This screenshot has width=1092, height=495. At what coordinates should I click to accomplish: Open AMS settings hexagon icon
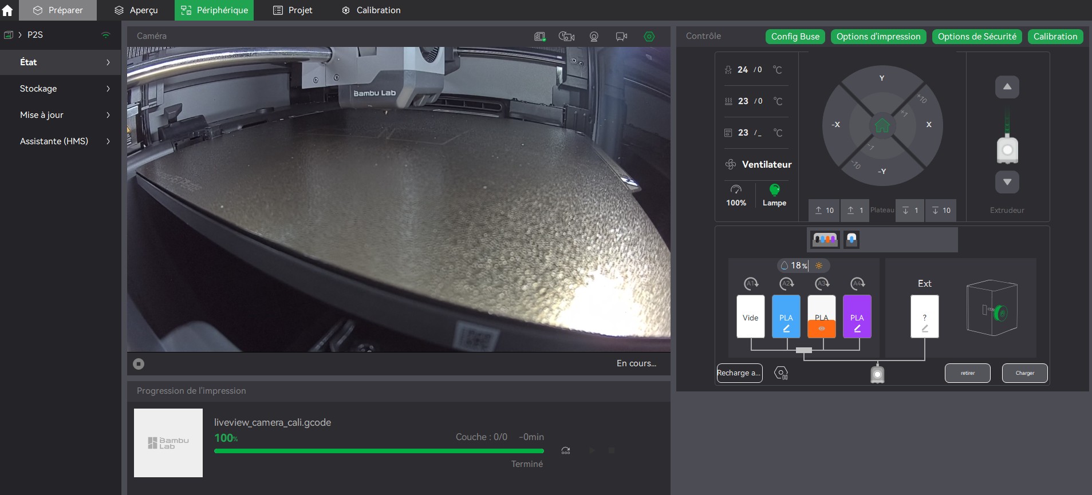780,373
